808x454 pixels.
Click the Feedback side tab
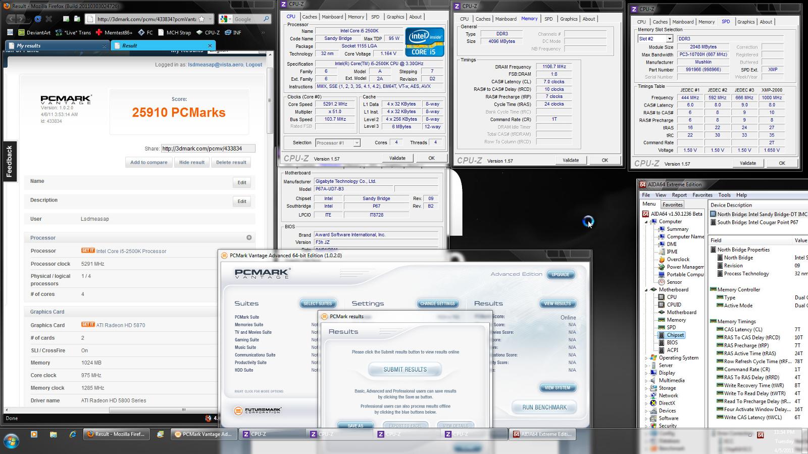[9, 161]
